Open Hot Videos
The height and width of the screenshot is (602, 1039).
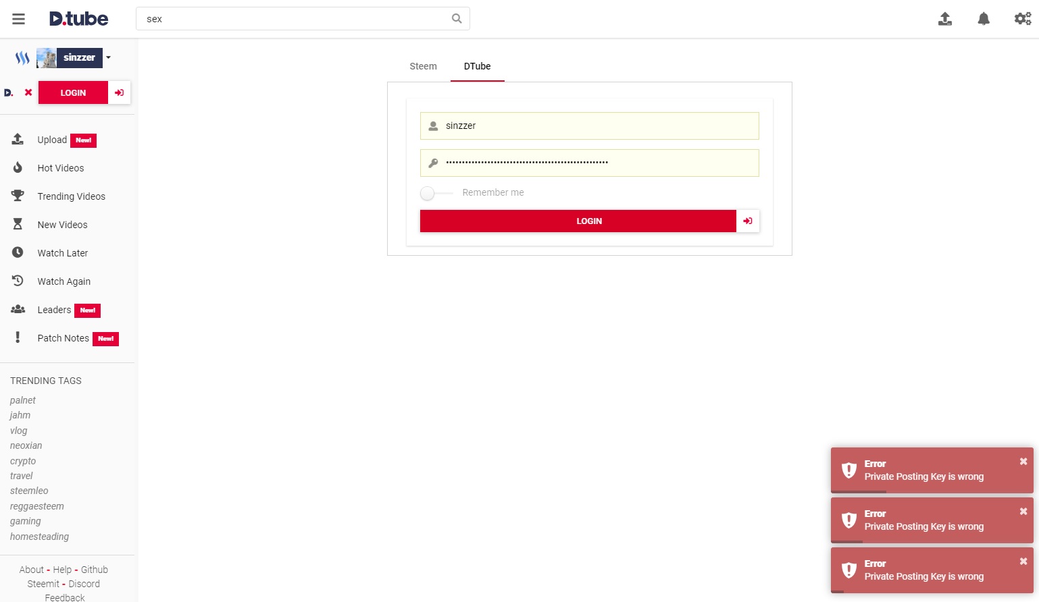click(61, 168)
